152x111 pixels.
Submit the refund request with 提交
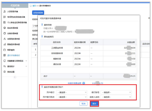click(x=94, y=104)
